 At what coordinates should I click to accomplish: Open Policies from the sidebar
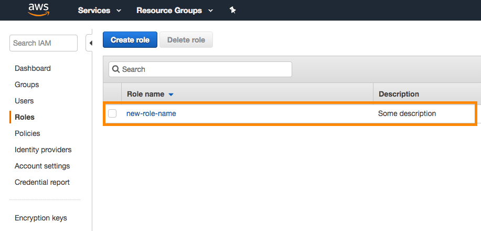click(x=27, y=133)
